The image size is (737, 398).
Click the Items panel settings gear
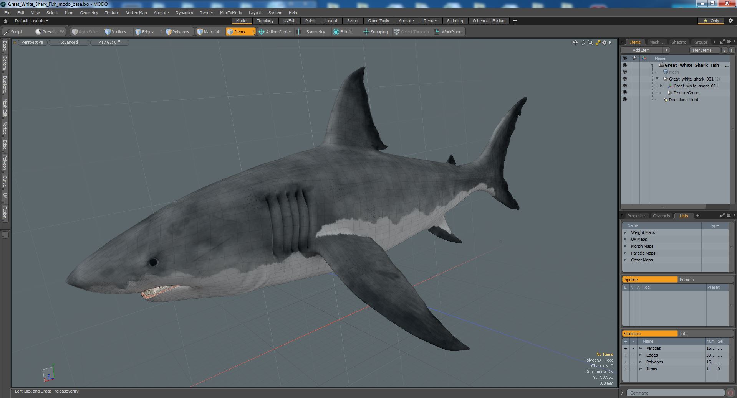pos(729,42)
